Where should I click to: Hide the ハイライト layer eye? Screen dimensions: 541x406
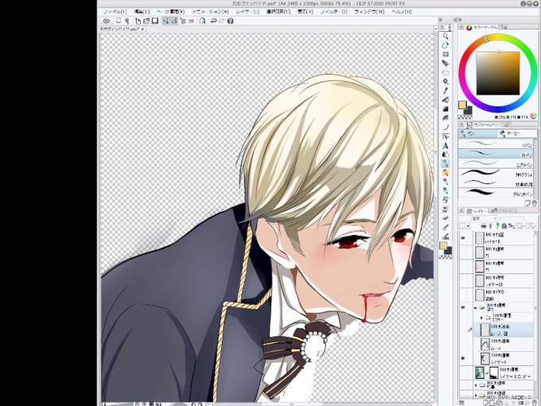coord(463,238)
